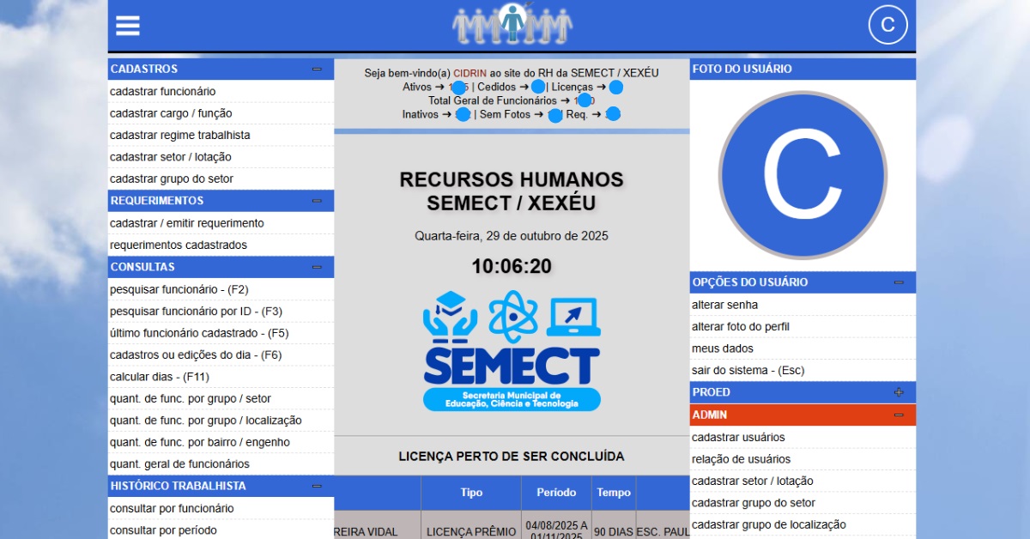Click the Período column header
The height and width of the screenshot is (539, 1030).
pos(556,493)
